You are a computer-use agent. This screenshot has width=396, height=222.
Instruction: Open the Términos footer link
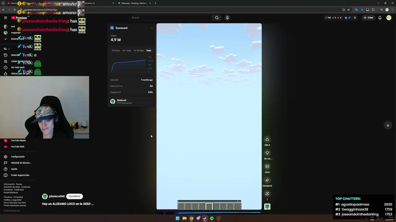[x=8, y=197]
